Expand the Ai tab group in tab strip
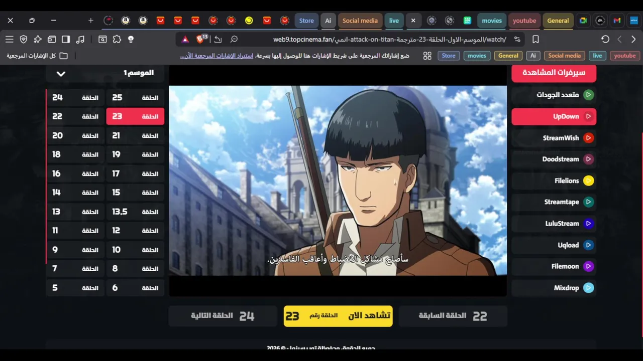The width and height of the screenshot is (643, 361). pos(328,21)
